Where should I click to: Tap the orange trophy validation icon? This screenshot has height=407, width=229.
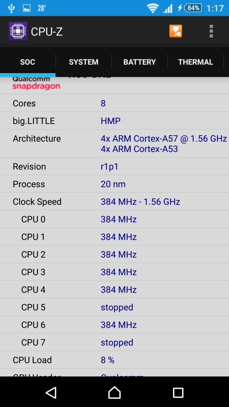[x=176, y=31]
